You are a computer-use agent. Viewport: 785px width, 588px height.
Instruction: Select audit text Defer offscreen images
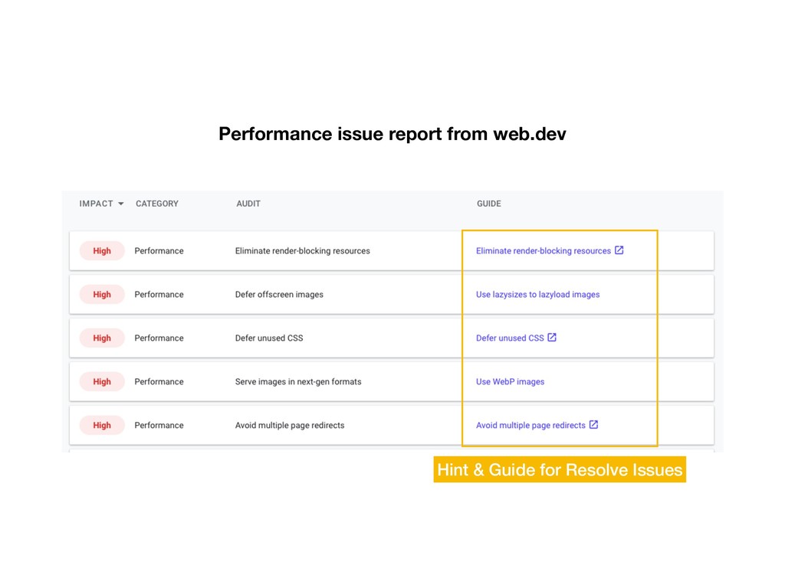click(279, 295)
